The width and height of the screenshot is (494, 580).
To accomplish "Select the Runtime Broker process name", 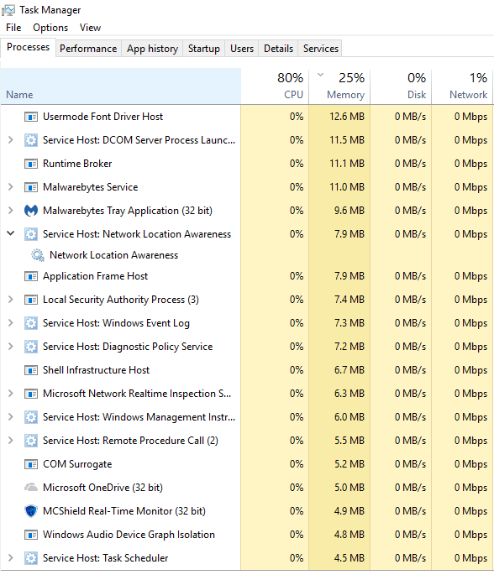I will coord(77,164).
